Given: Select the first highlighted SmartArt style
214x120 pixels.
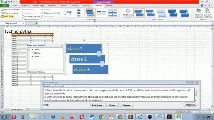Looking at the screenshot, I should (x=139, y=13).
